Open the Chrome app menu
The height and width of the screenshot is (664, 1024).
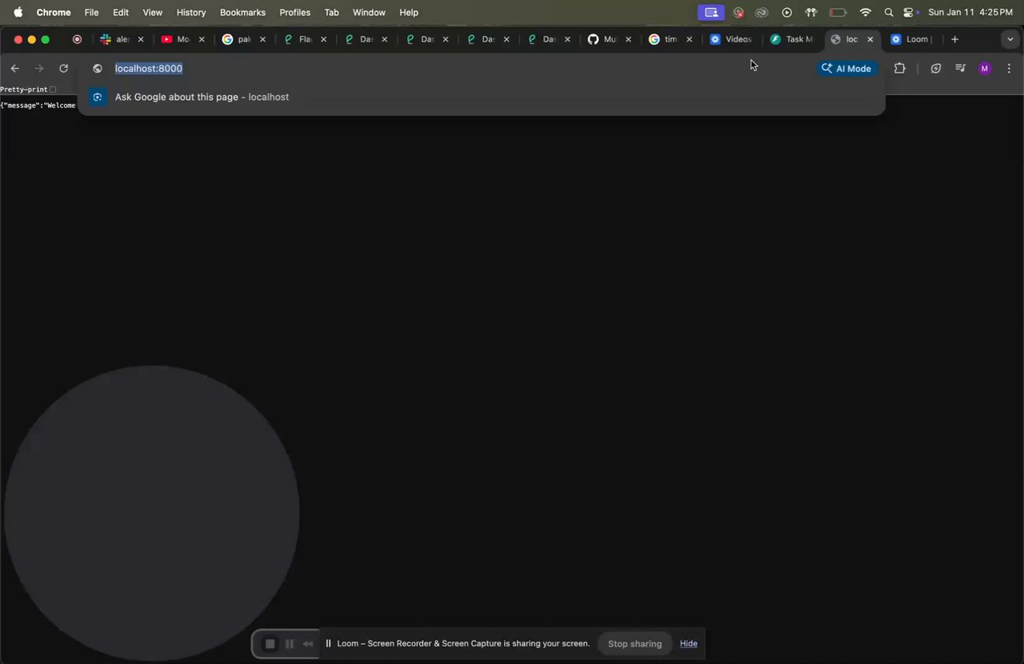click(x=54, y=12)
